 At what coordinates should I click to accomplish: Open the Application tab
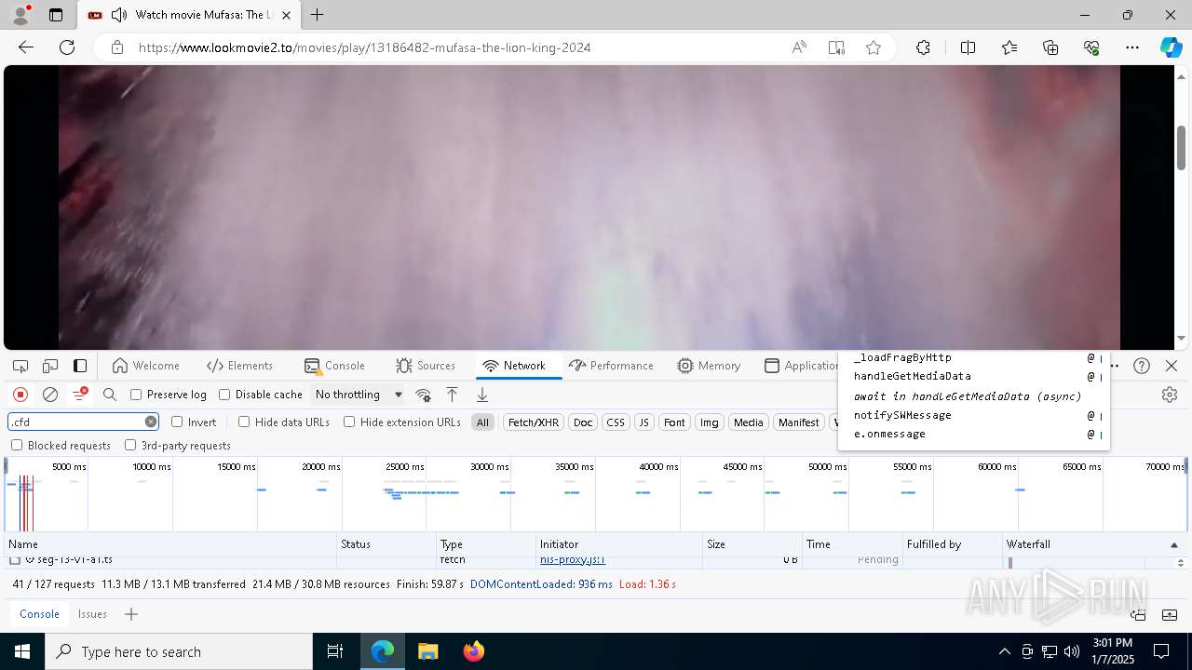coord(801,366)
